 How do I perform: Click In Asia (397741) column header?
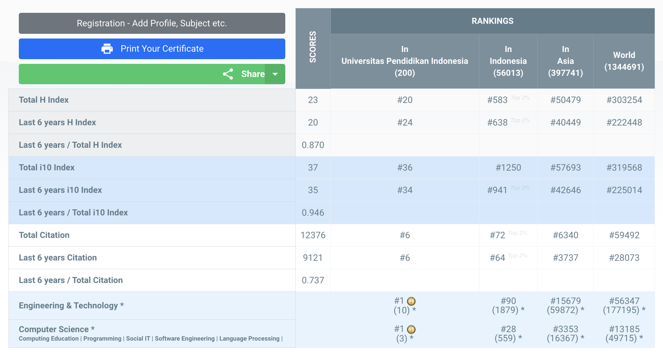565,61
